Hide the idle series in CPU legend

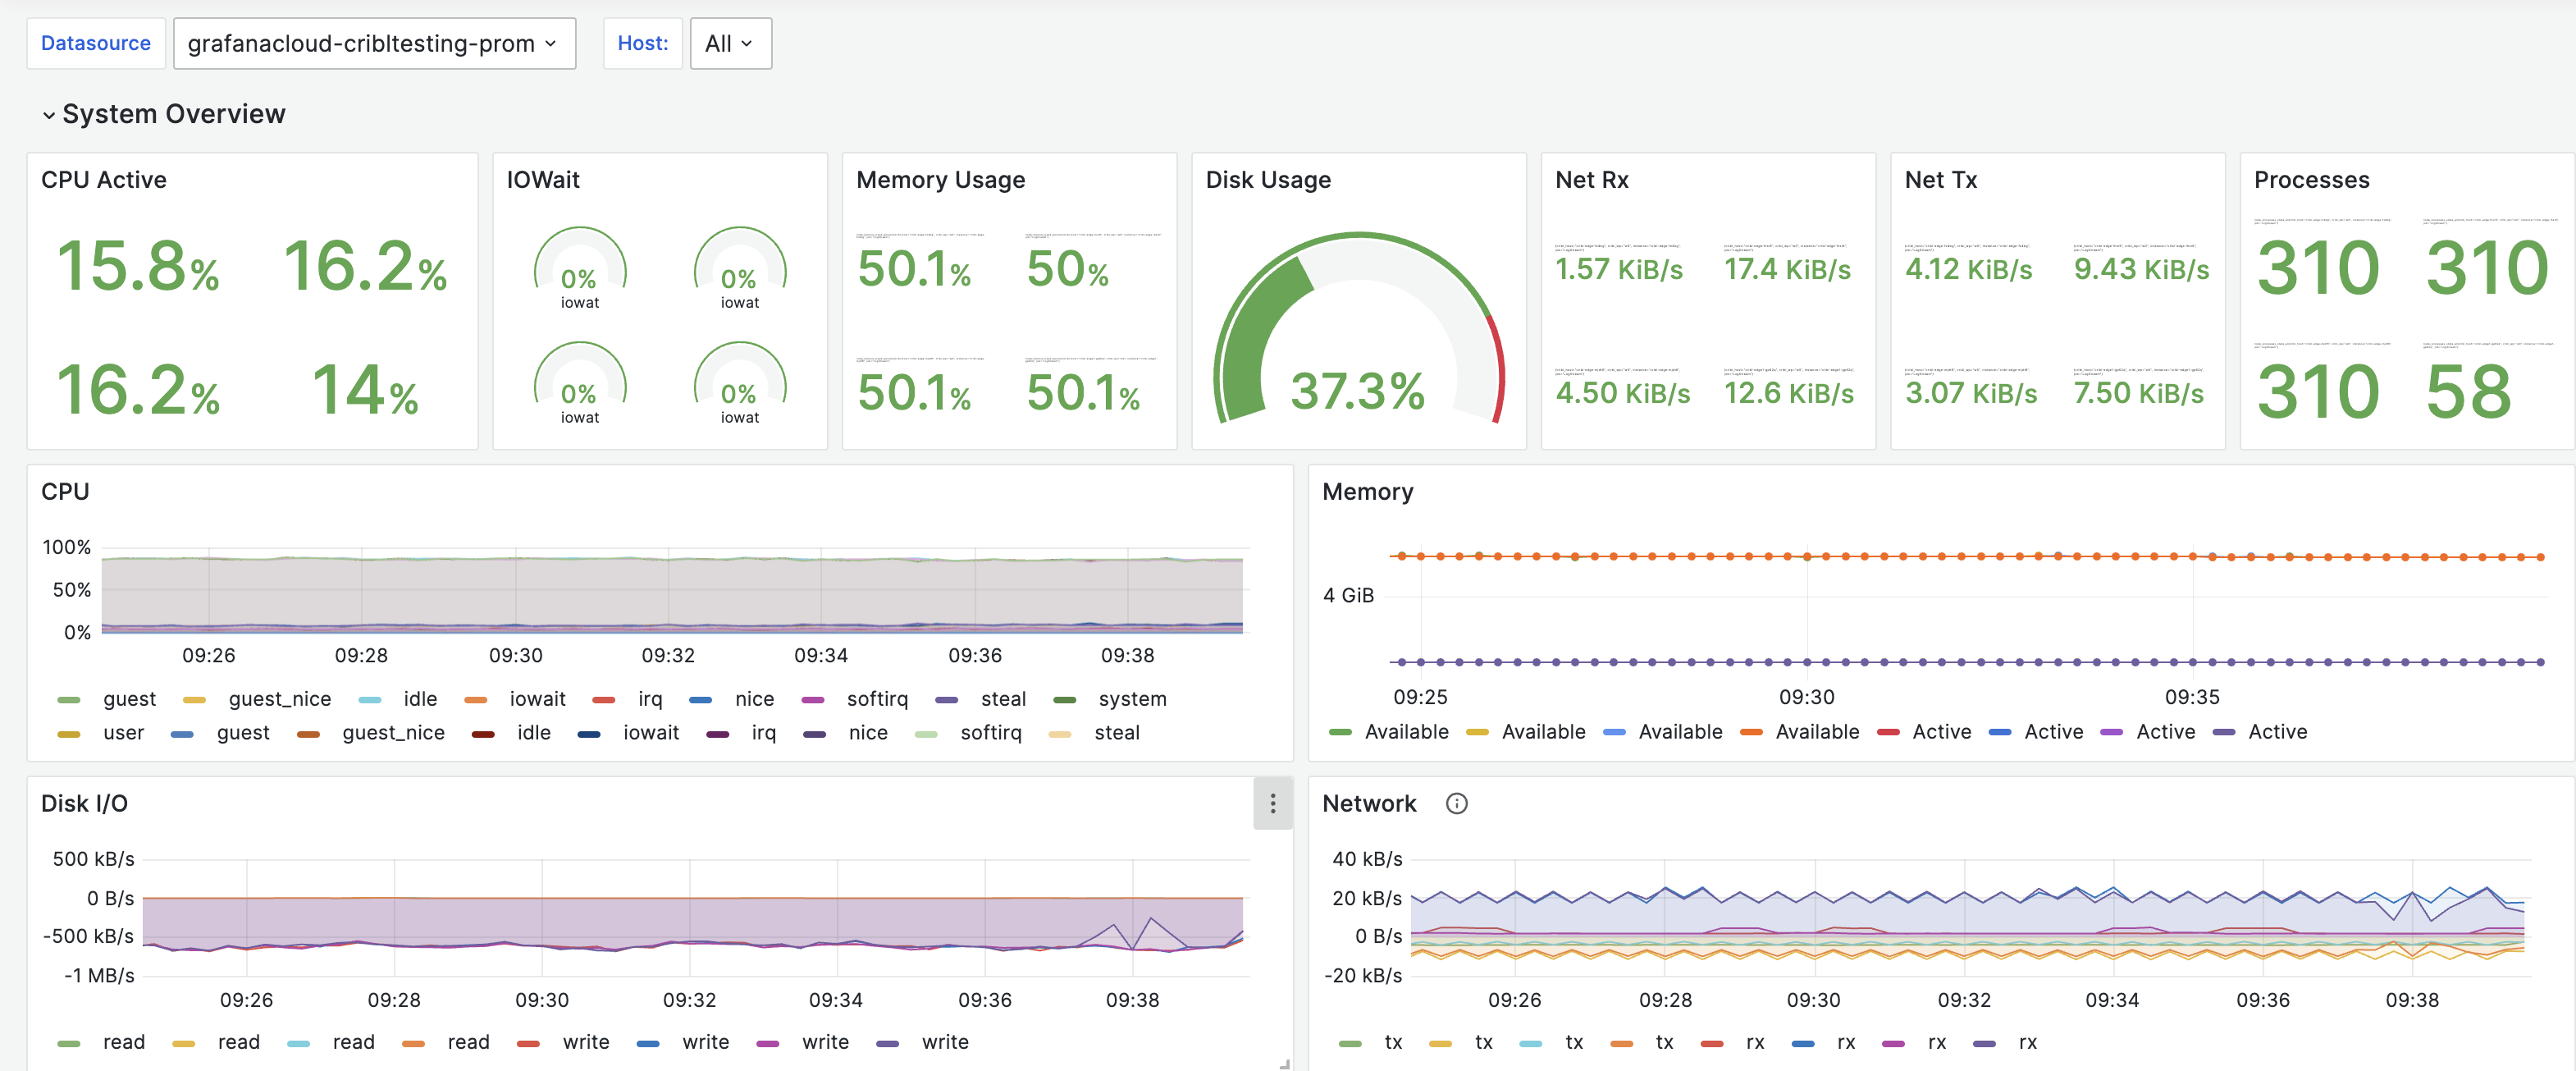[419, 698]
